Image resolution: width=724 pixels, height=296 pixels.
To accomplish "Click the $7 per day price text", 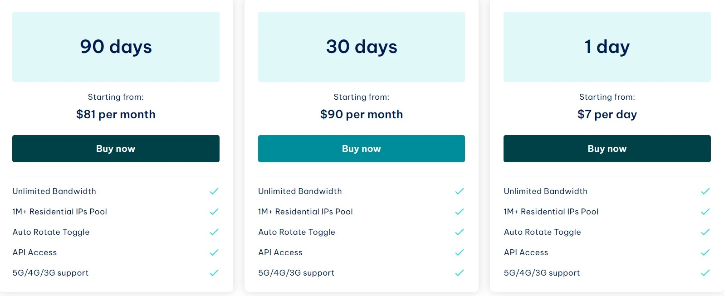I will click(607, 114).
